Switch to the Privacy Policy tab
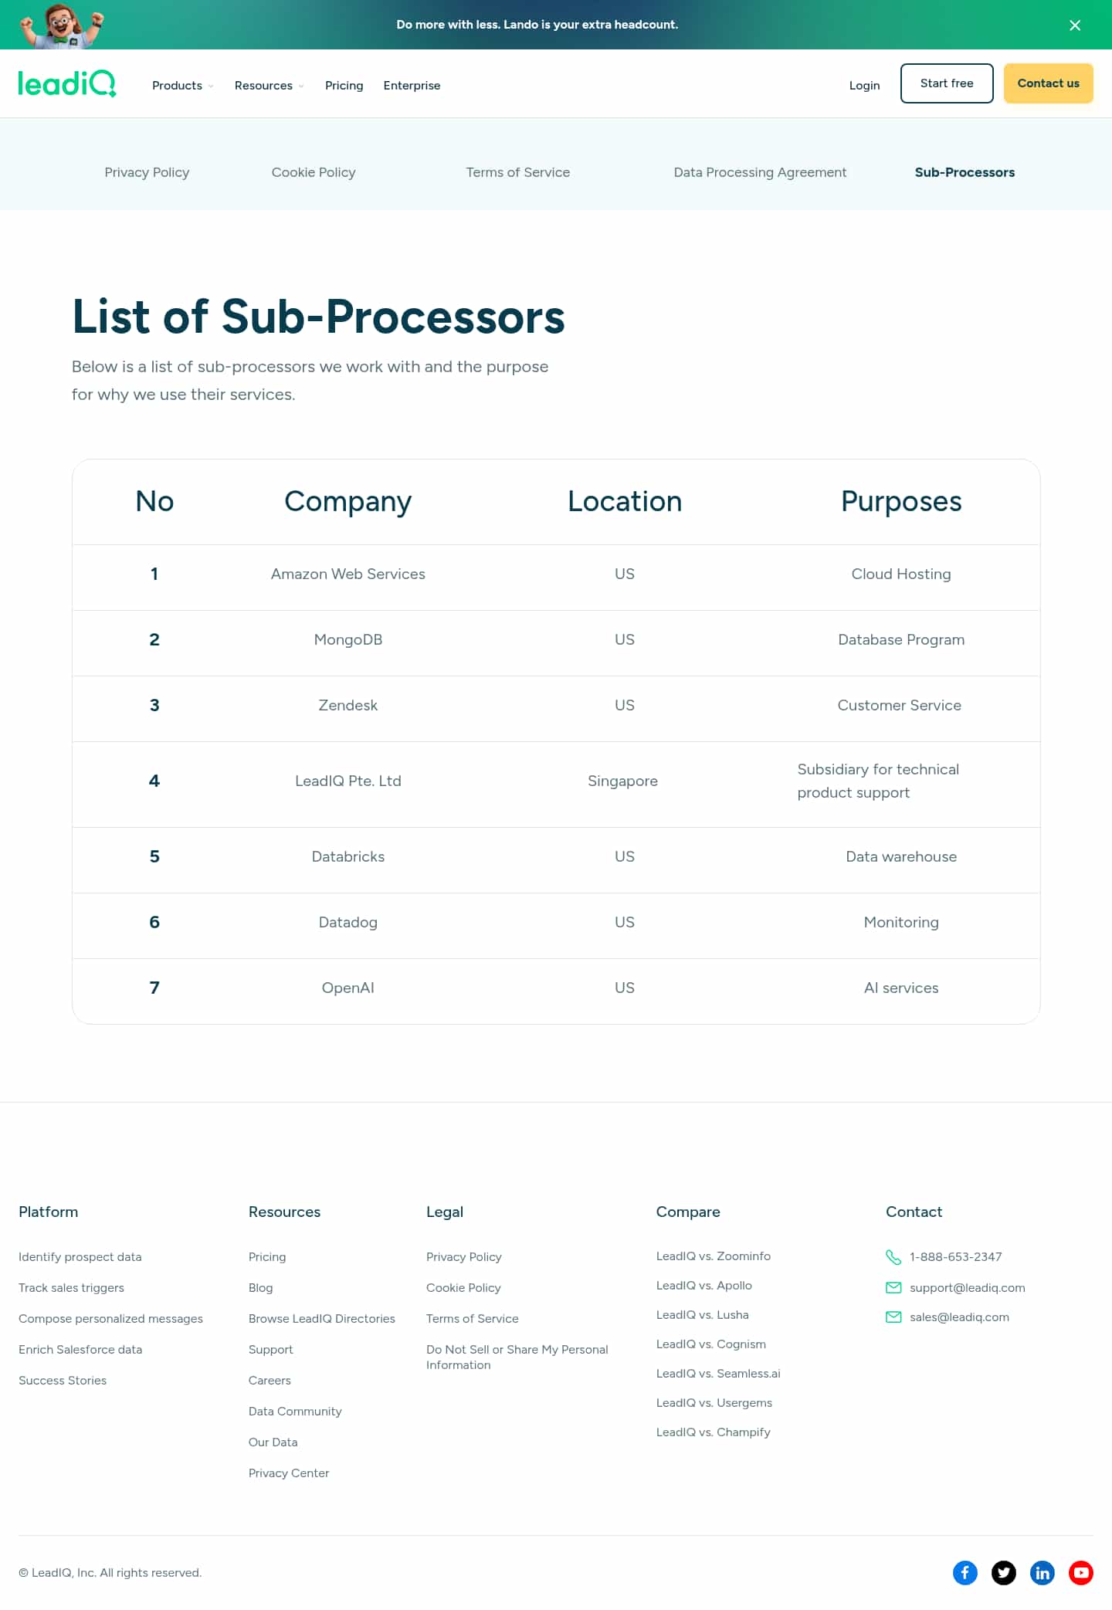 click(147, 172)
